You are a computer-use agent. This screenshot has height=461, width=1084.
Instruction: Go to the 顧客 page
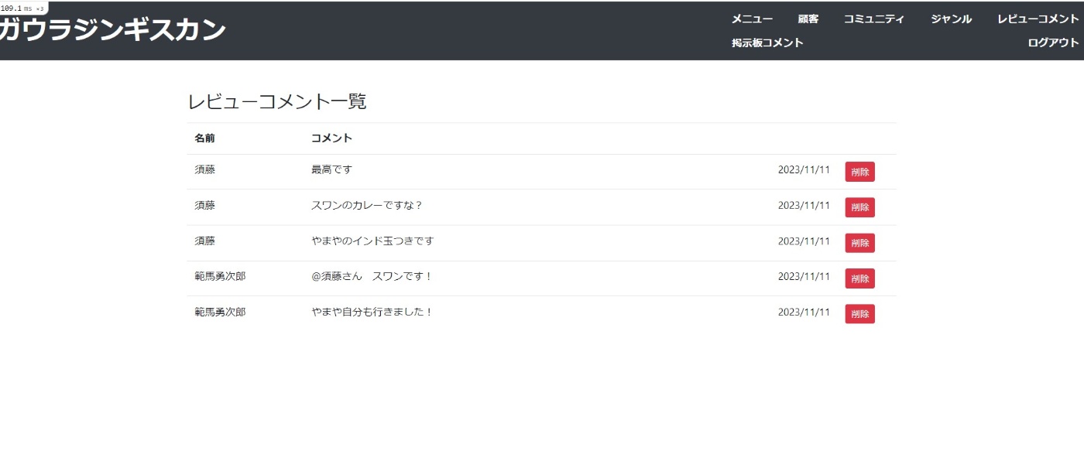pos(808,19)
